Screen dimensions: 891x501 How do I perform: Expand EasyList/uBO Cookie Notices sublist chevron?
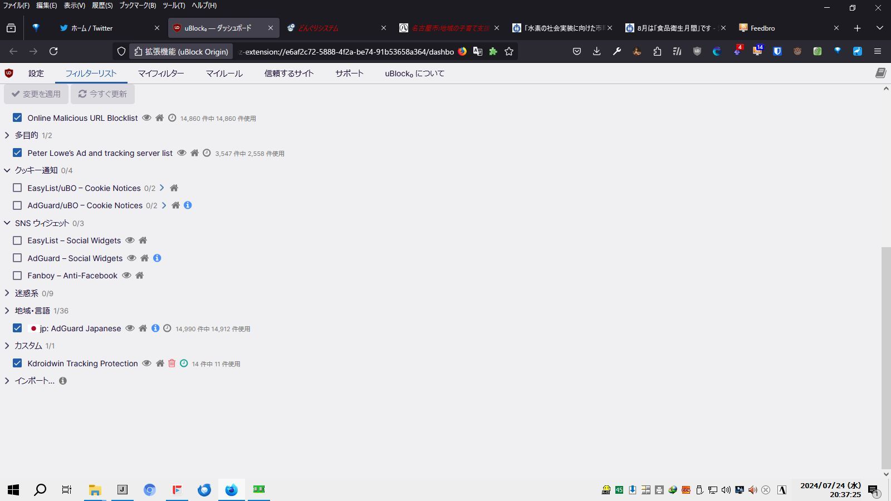(162, 188)
